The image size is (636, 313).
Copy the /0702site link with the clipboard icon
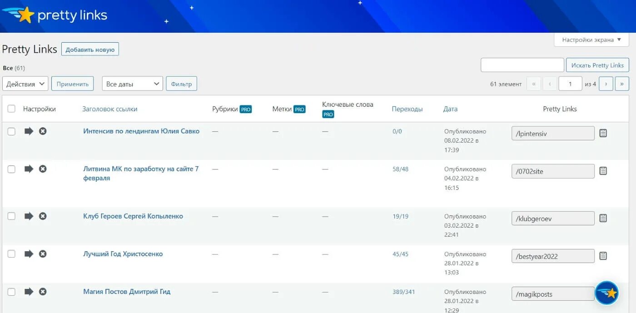pyautogui.click(x=603, y=171)
